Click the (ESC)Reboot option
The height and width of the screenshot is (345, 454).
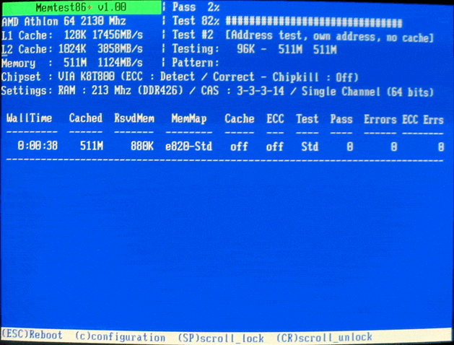(32, 337)
